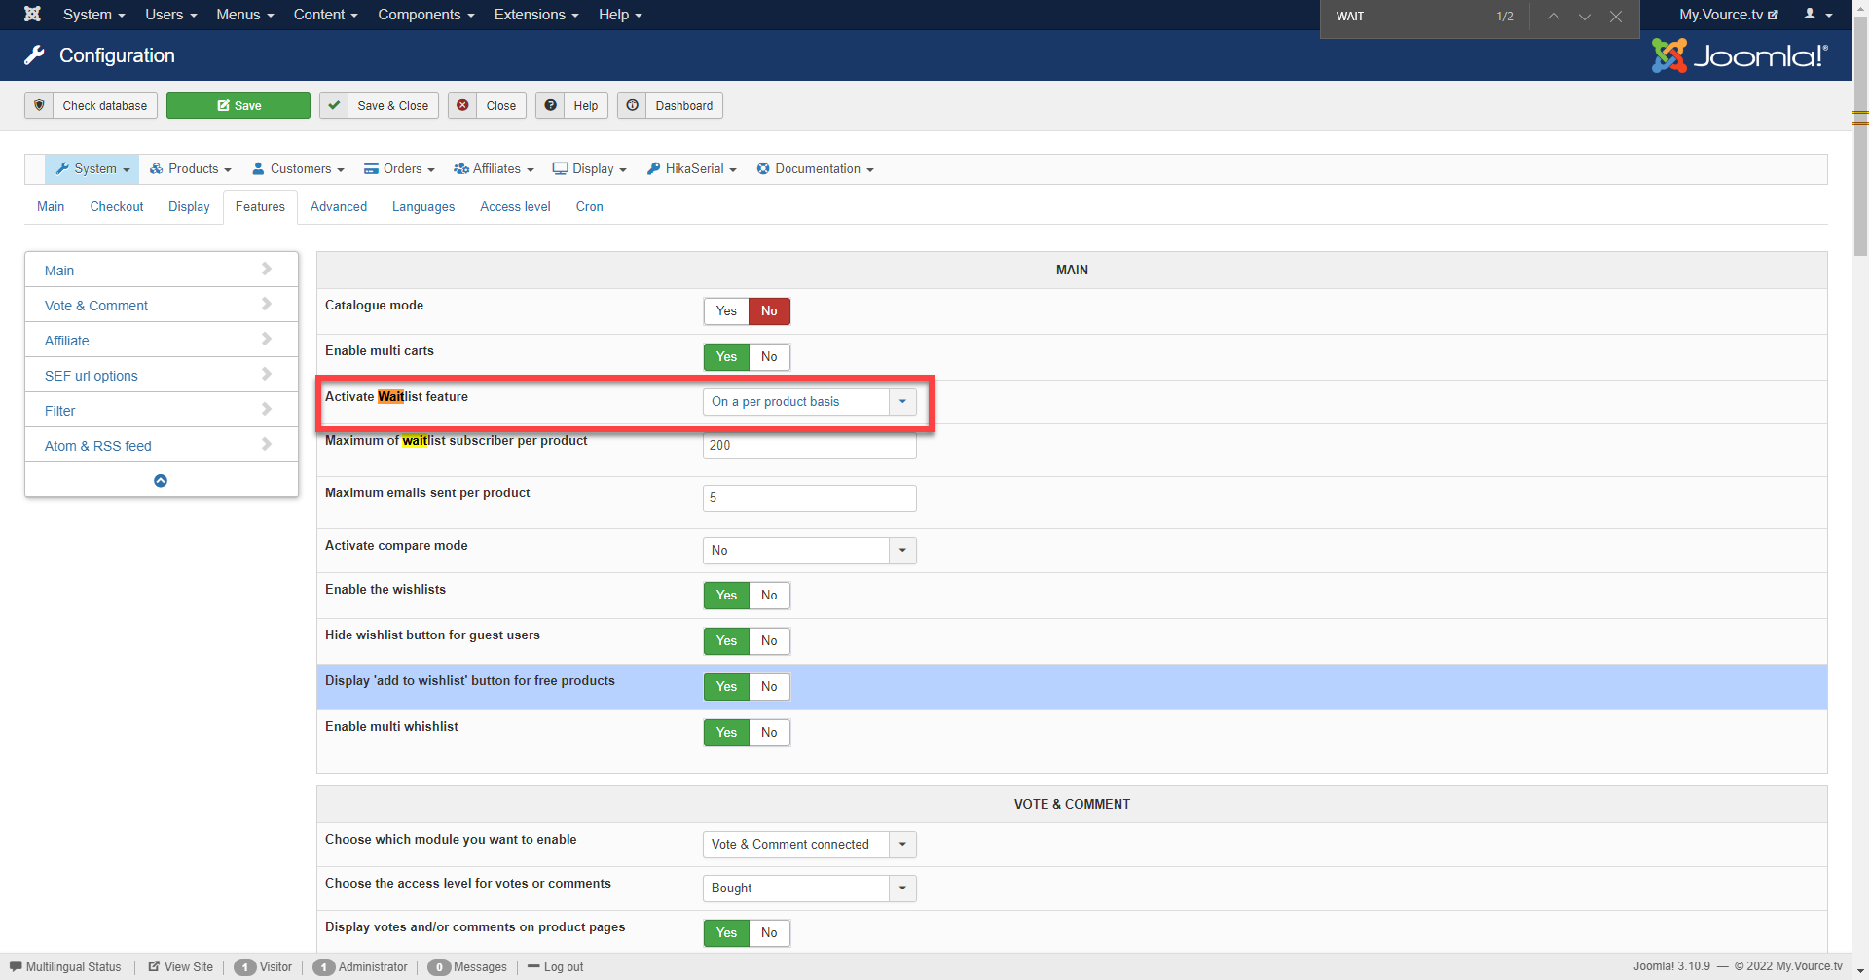The width and height of the screenshot is (1869, 980).
Task: Click the My.Vource.tv site link
Action: pyautogui.click(x=1729, y=15)
